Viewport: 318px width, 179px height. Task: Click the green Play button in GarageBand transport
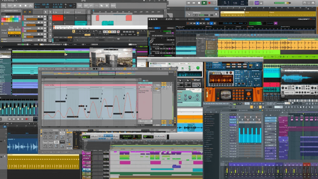(205, 3)
